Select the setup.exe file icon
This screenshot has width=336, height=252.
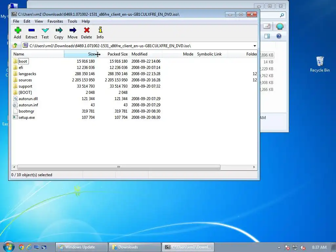(x=15, y=117)
